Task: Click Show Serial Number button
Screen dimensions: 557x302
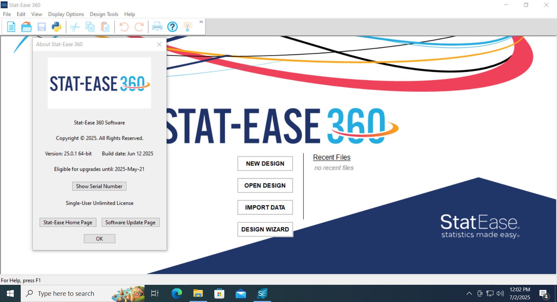Action: click(x=99, y=186)
